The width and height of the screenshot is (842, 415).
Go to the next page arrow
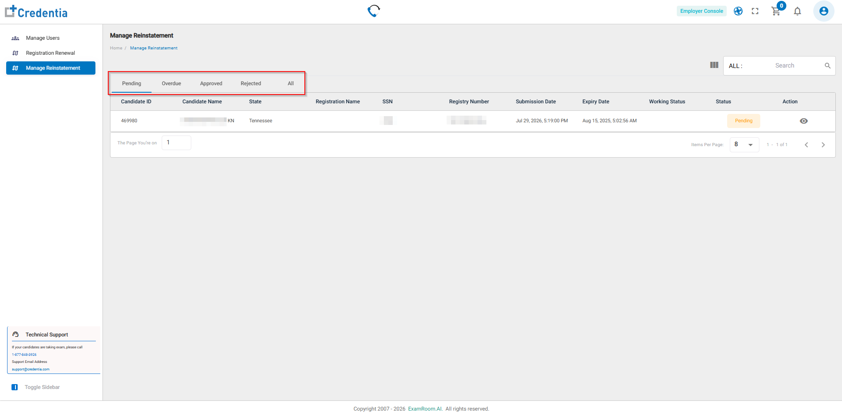click(823, 145)
